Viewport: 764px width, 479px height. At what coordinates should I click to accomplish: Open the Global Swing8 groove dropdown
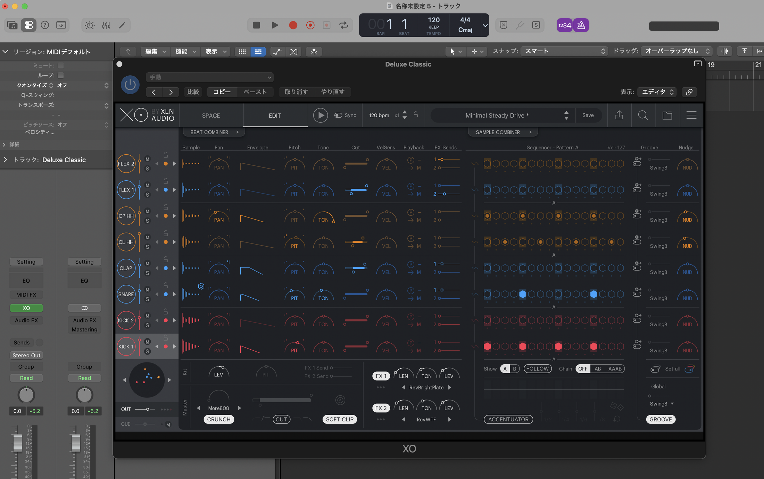662,404
